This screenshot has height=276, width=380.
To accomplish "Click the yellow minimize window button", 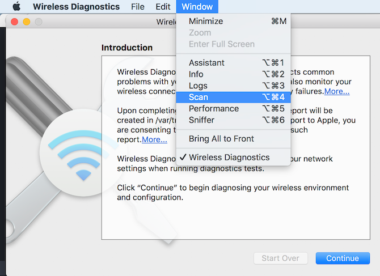I will click(26, 22).
